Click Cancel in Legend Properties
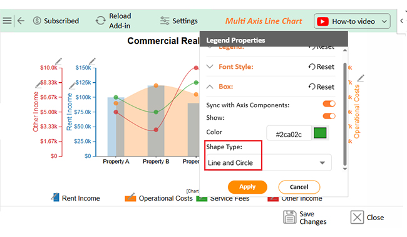Image resolution: width=407 pixels, height=237 pixels. 299,187
